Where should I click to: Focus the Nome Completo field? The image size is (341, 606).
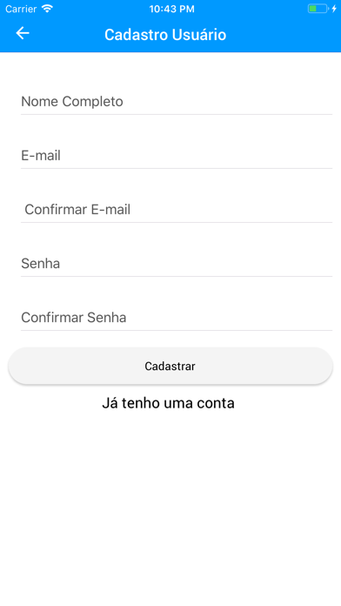[x=177, y=102]
